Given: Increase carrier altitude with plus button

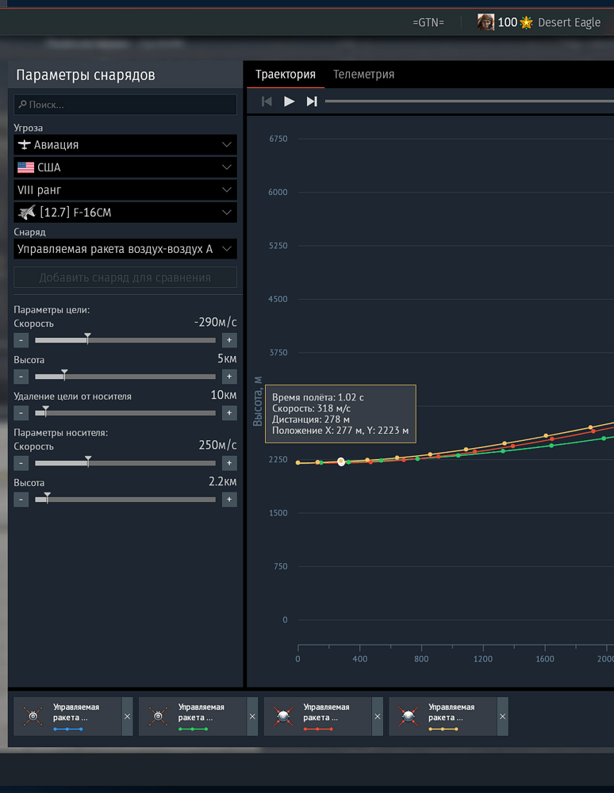Looking at the screenshot, I should pyautogui.click(x=229, y=500).
